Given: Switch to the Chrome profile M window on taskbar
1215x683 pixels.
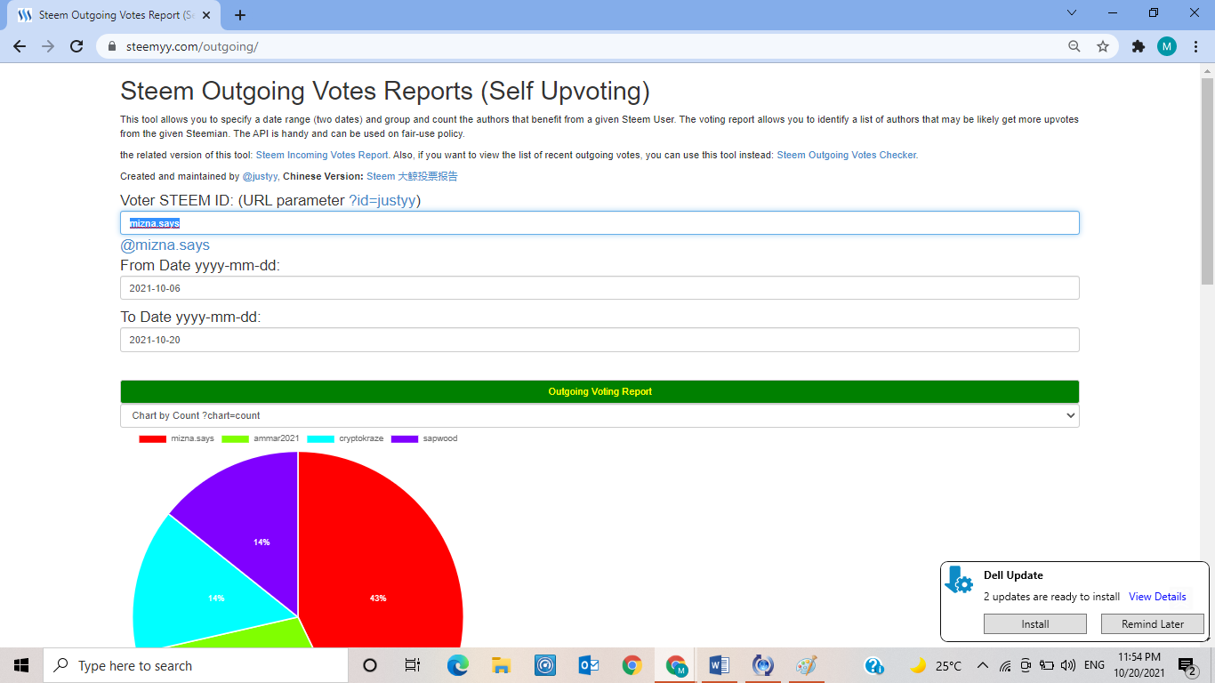Looking at the screenshot, I should tap(676, 665).
